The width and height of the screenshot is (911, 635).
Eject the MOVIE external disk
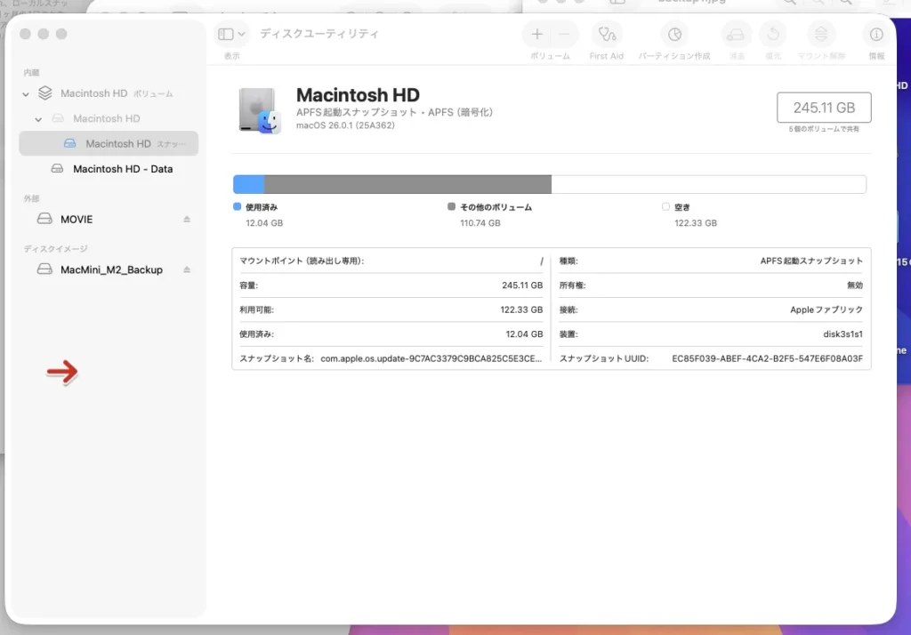pyautogui.click(x=187, y=219)
